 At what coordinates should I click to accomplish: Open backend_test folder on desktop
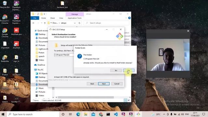(62, 5)
